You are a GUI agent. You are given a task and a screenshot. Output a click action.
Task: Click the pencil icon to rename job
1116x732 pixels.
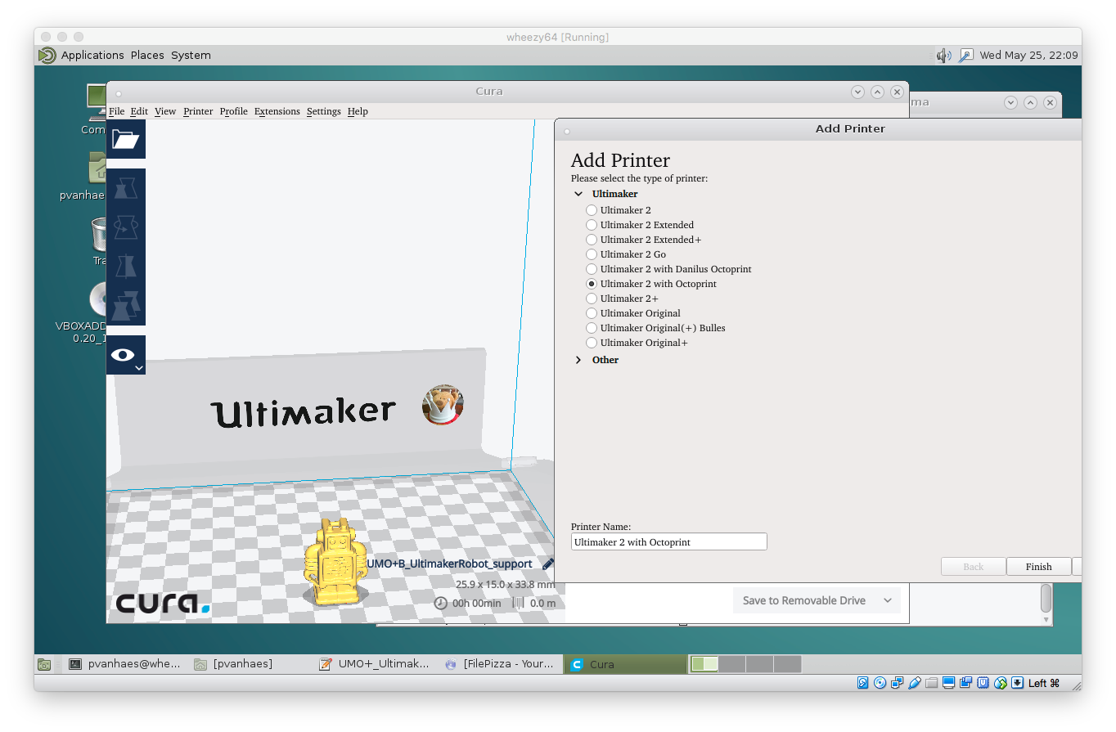click(548, 564)
